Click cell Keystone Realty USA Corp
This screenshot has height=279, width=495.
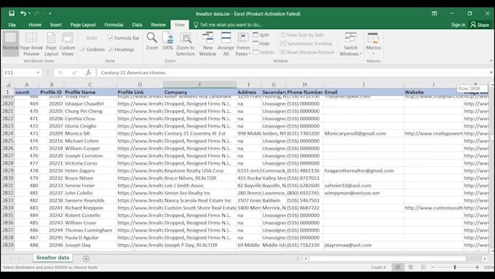[x=200, y=170]
